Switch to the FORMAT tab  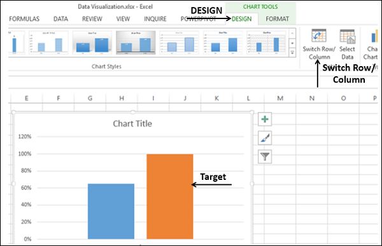click(x=277, y=18)
